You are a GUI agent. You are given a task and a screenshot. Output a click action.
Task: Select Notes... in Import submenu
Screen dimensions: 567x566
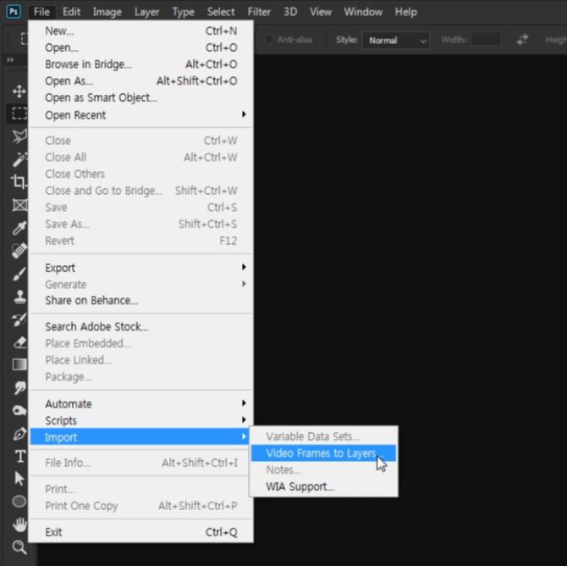(323, 469)
